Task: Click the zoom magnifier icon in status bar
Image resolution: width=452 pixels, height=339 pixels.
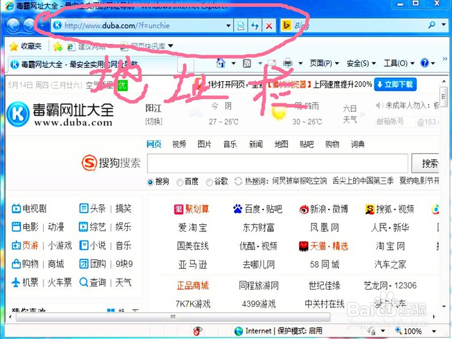Action: click(x=398, y=330)
